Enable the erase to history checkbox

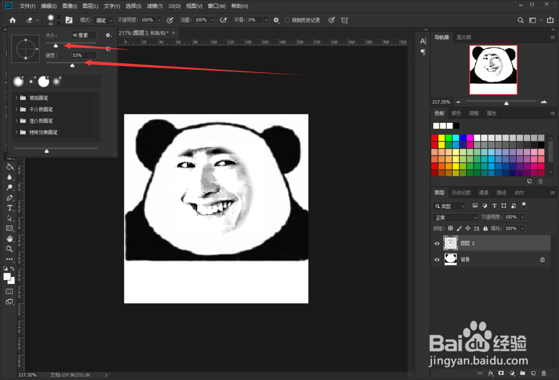tap(287, 20)
